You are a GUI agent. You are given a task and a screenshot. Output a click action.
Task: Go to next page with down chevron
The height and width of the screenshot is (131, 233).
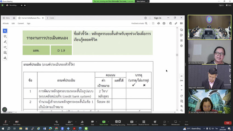(x=182, y=90)
